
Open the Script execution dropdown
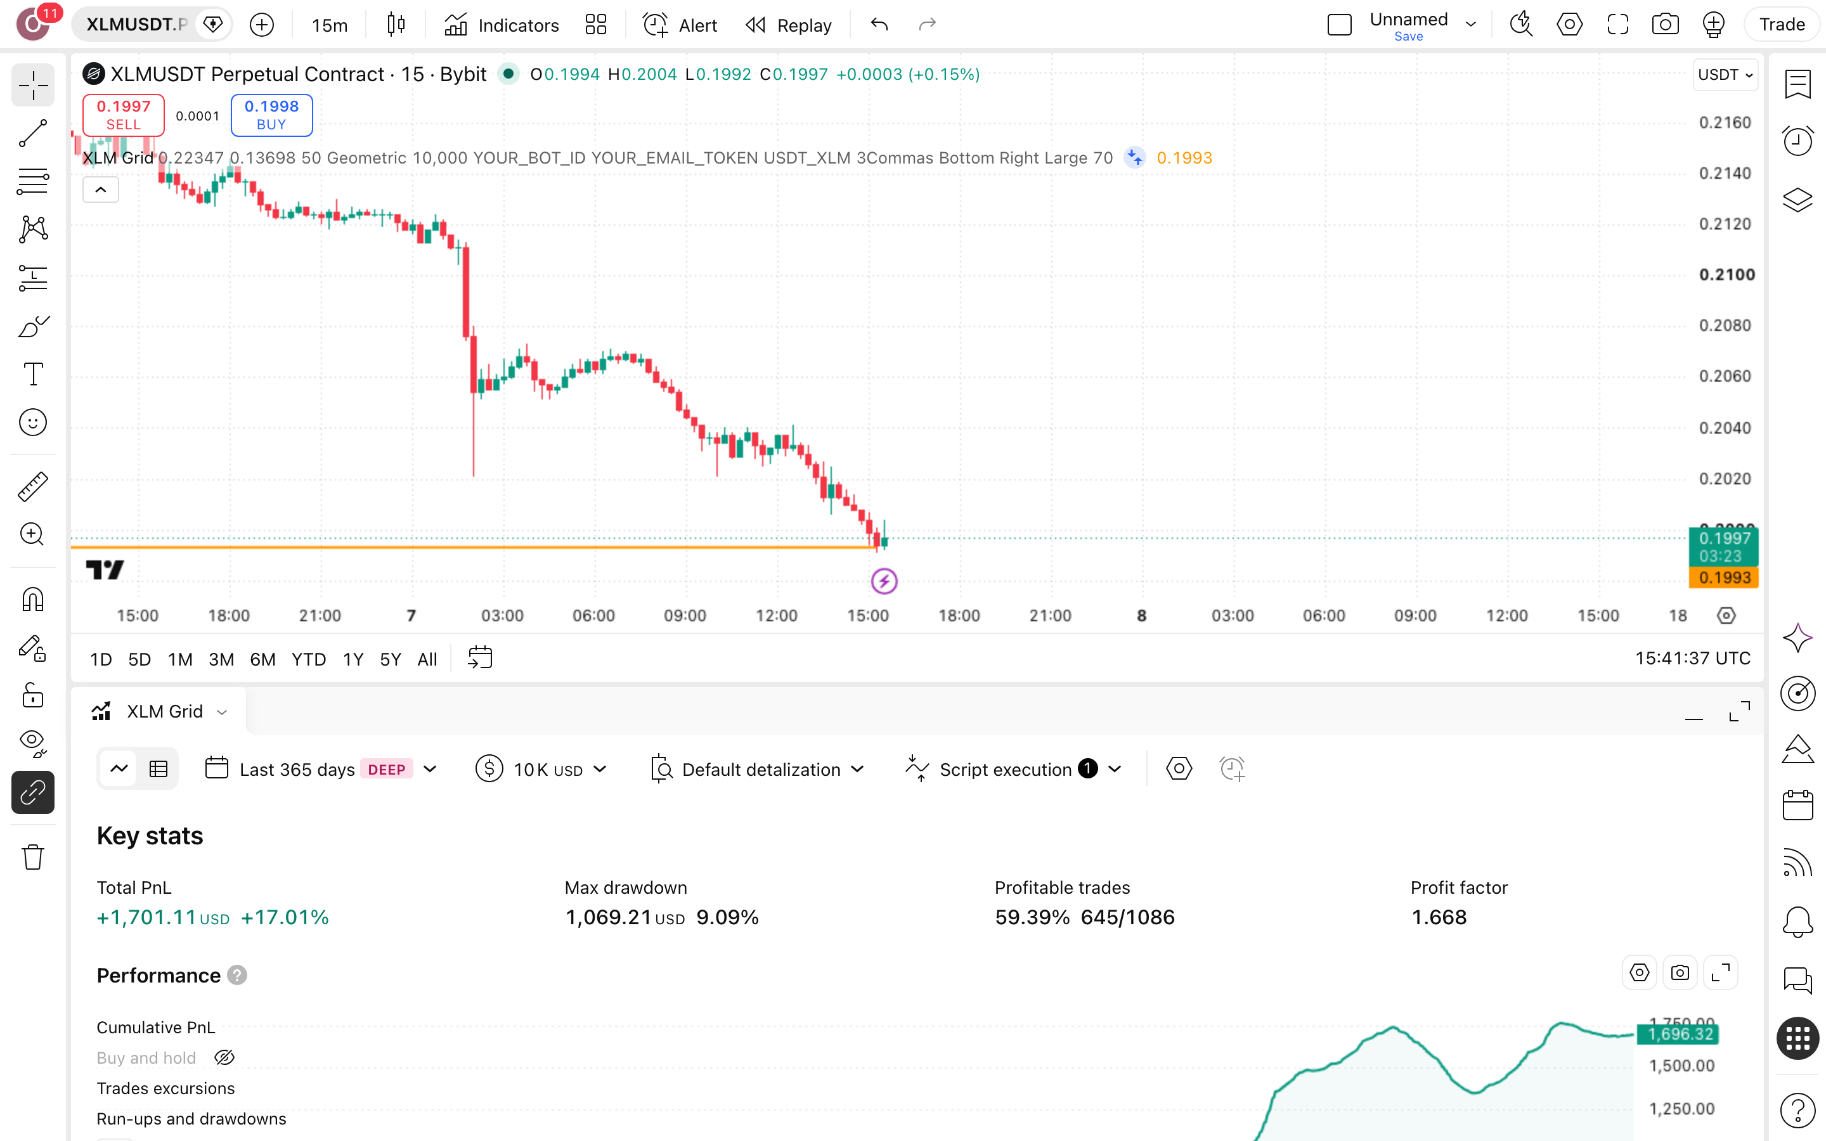pyautogui.click(x=1014, y=769)
